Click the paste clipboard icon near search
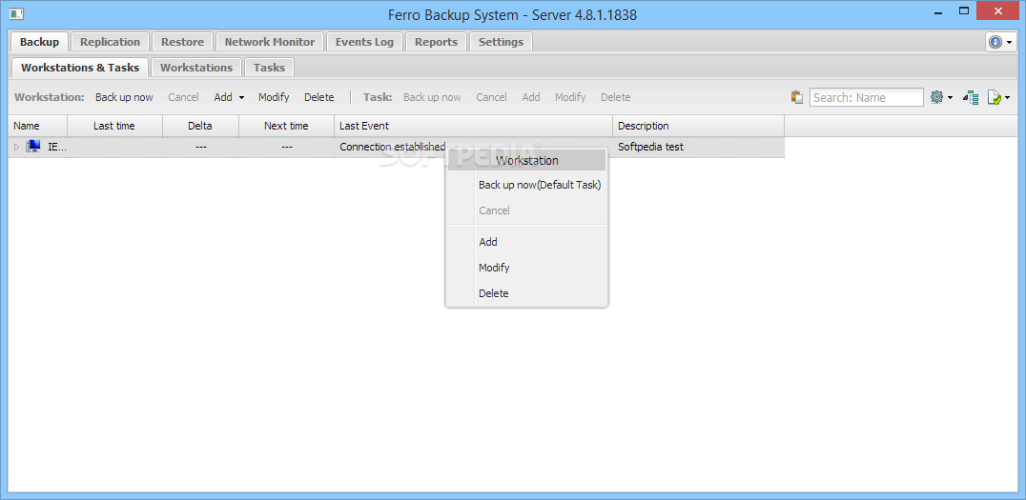 796,97
